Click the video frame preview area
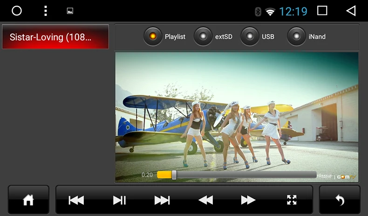The height and width of the screenshot is (216, 368). tap(237, 117)
